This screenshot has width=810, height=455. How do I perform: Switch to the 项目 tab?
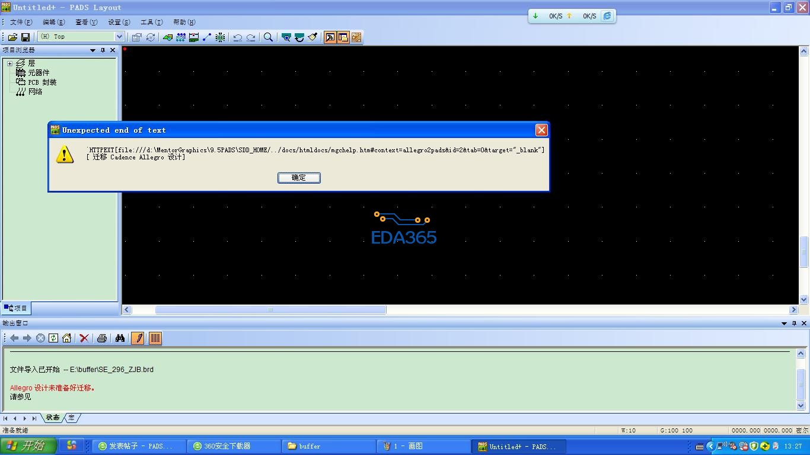point(16,308)
